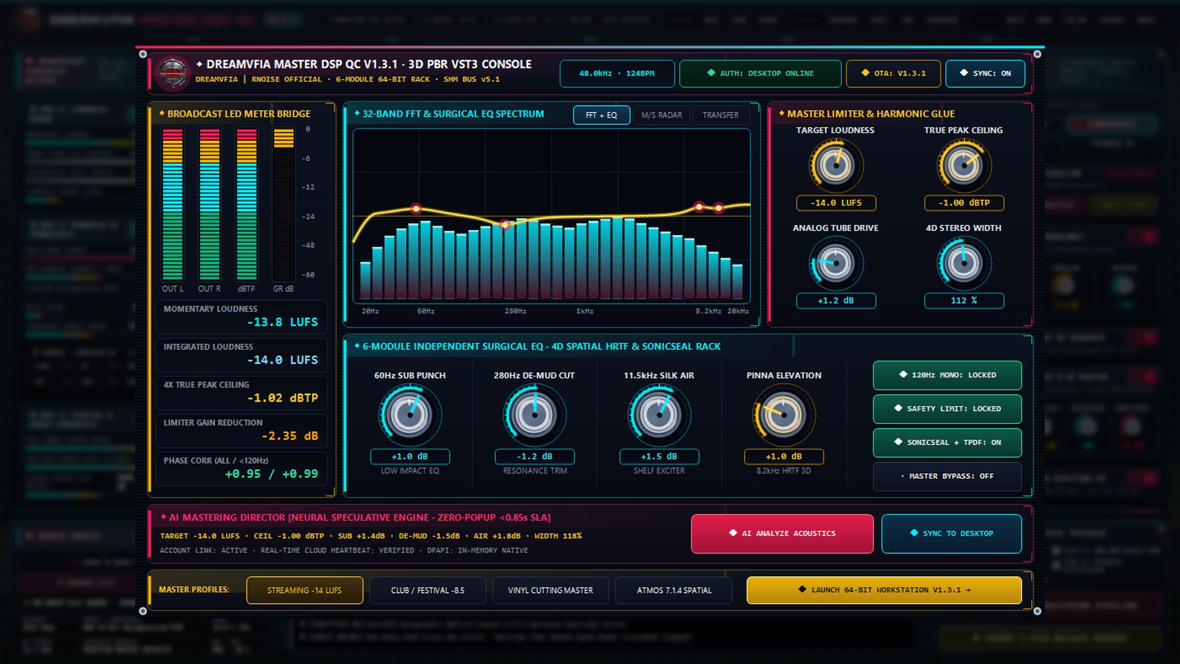
Task: Toggle the 120Hz Mono Locked switch
Action: (947, 375)
